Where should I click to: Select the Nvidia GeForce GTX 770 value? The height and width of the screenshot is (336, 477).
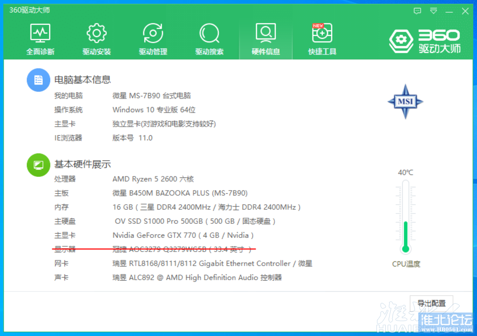coord(183,236)
